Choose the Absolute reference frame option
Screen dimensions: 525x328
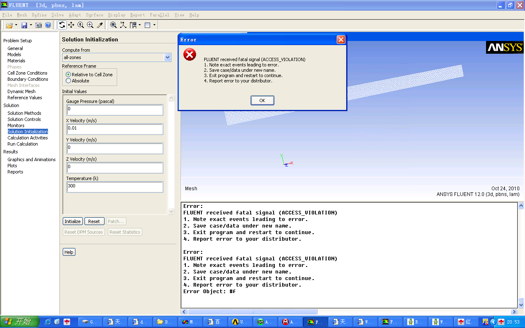pos(68,80)
